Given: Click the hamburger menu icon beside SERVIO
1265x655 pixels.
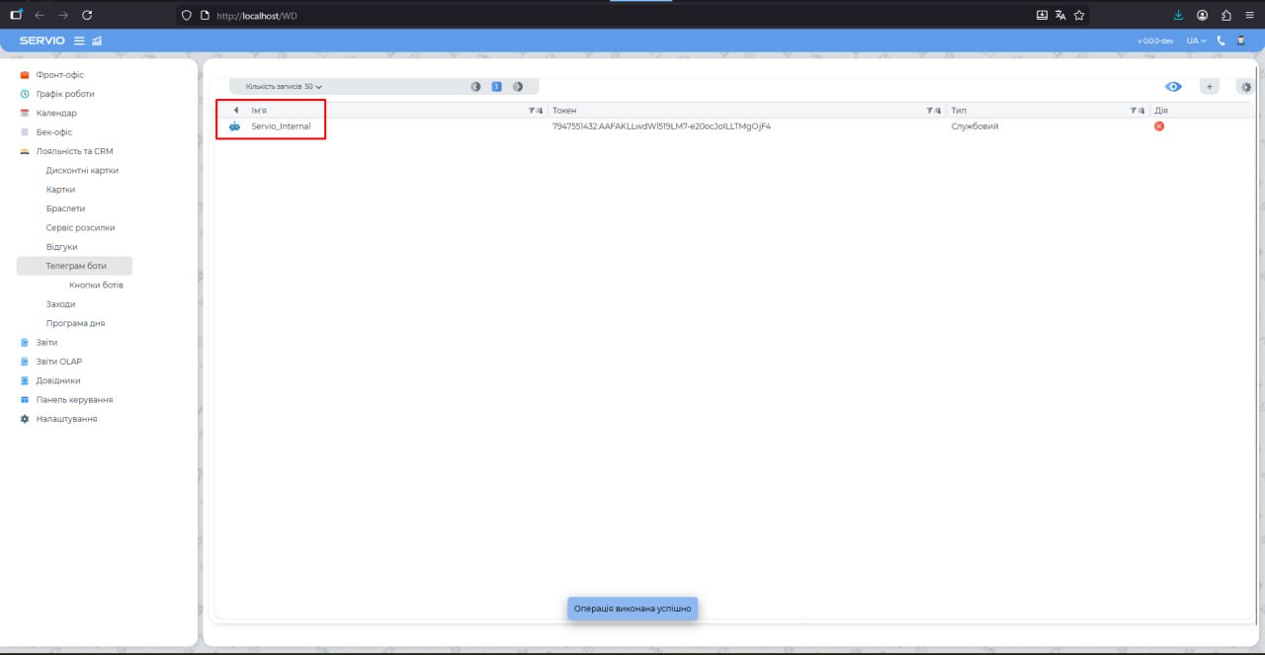Looking at the screenshot, I should tap(80, 41).
